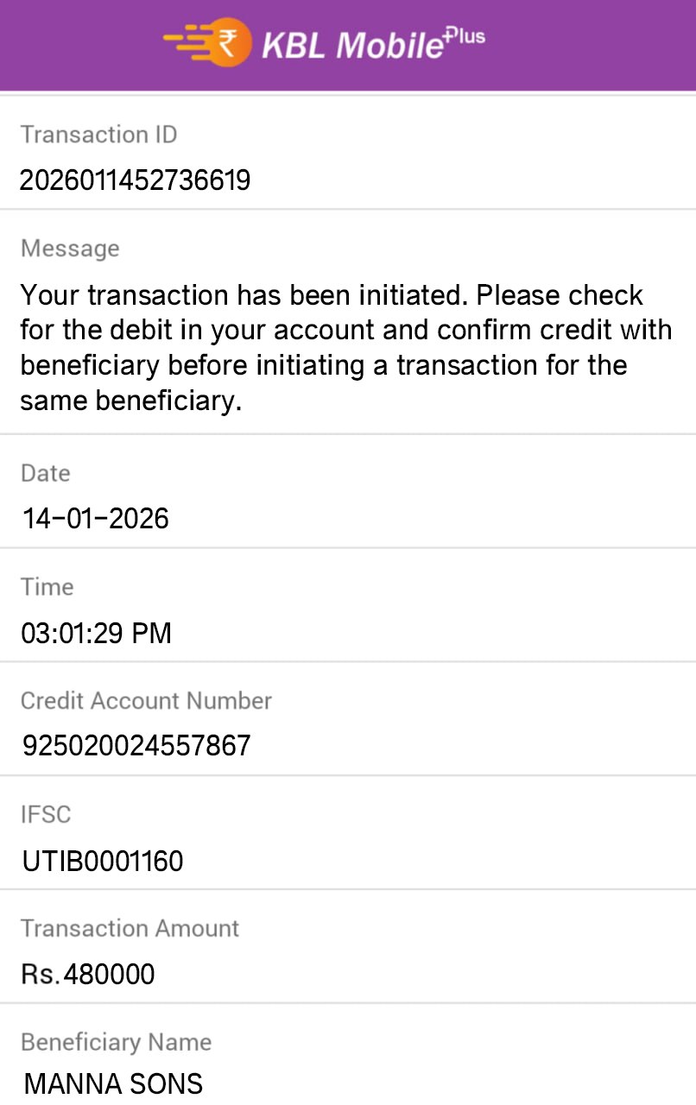Click the IFSC field label
The width and height of the screenshot is (696, 1105).
pos(46,814)
